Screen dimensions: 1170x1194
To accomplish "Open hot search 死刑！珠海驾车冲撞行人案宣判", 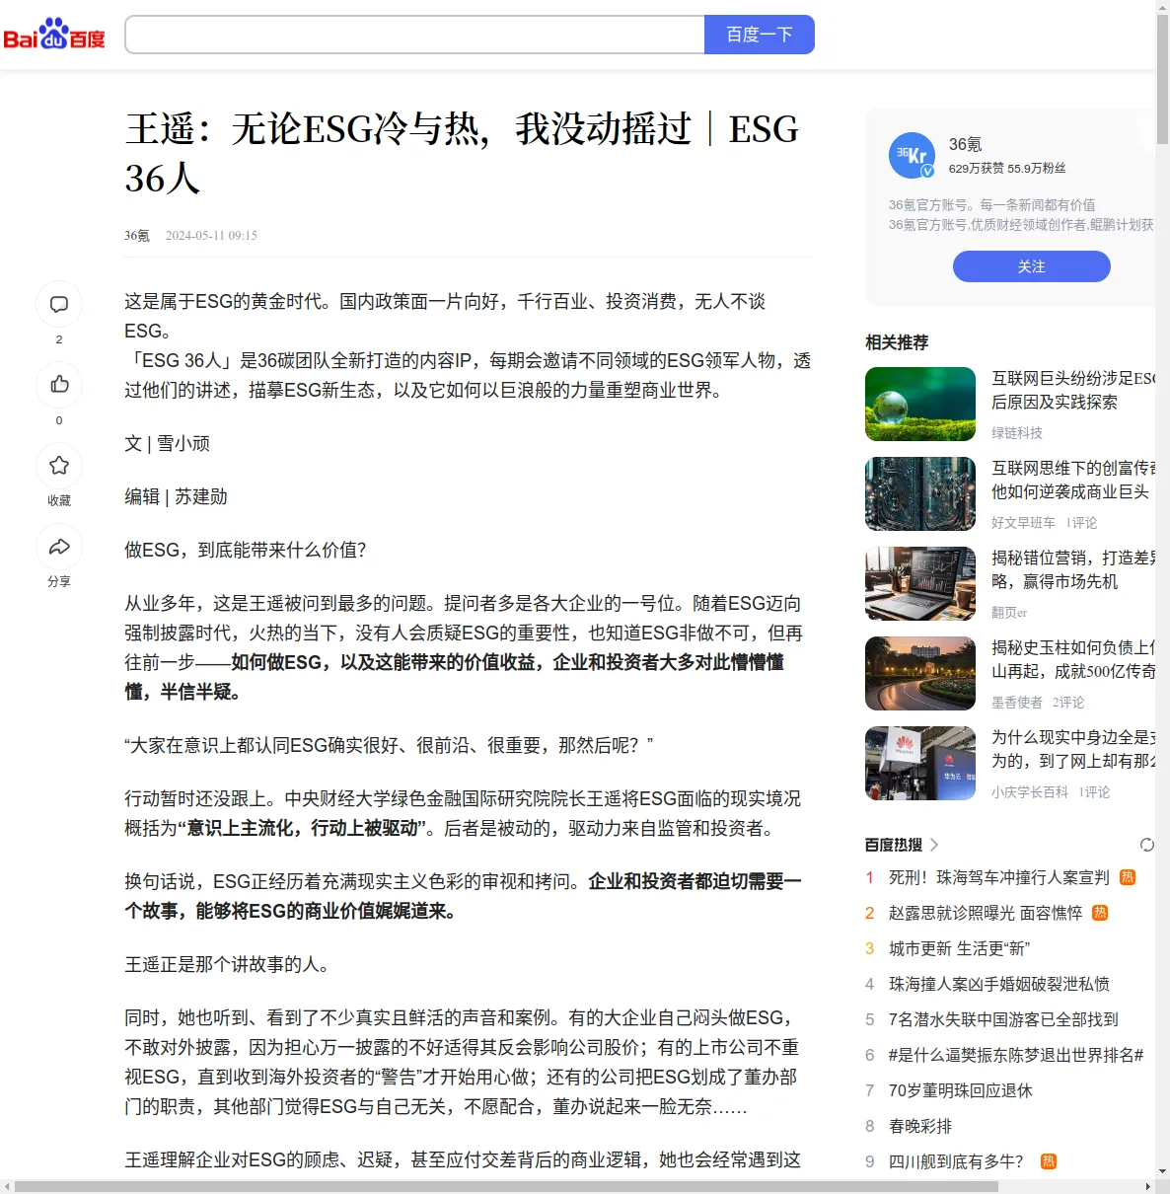I will (999, 877).
